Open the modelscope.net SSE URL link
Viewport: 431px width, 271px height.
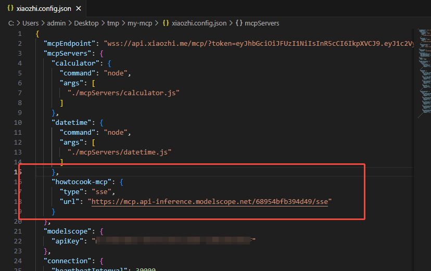(x=210, y=202)
